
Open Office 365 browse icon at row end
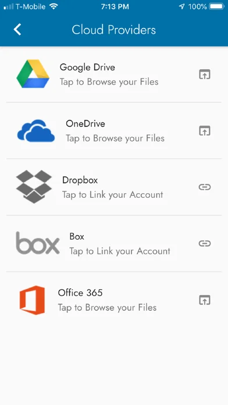tap(205, 300)
